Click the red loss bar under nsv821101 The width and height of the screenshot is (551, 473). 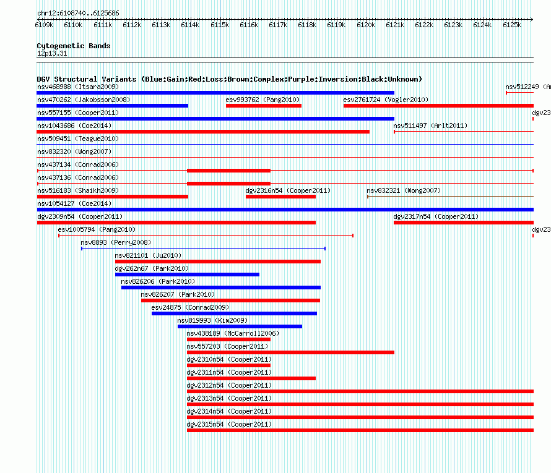pos(218,262)
